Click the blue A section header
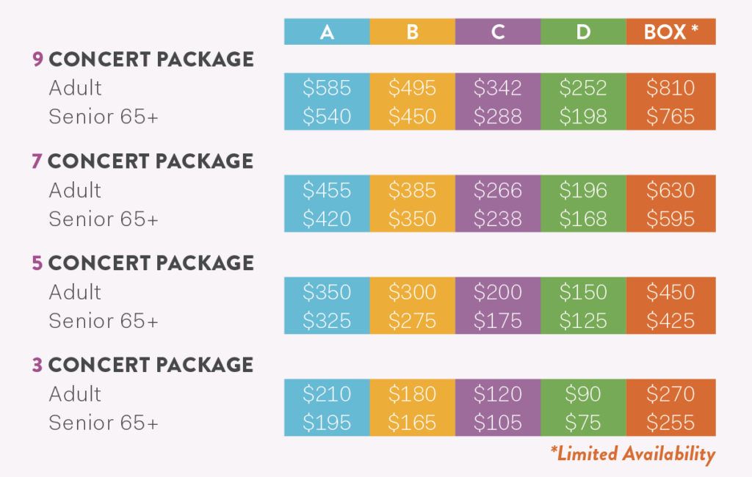 327,32
